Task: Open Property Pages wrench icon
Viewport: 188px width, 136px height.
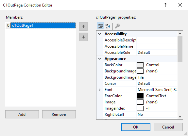Action: (x=117, y=26)
